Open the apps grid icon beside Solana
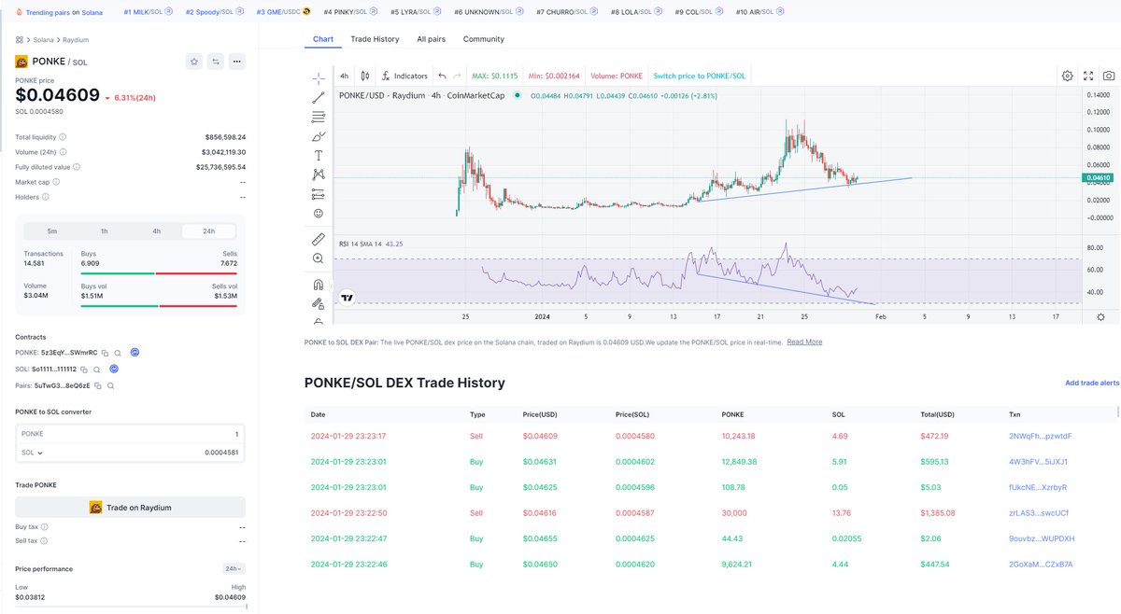Viewport: 1121px width, 614px height. click(19, 40)
